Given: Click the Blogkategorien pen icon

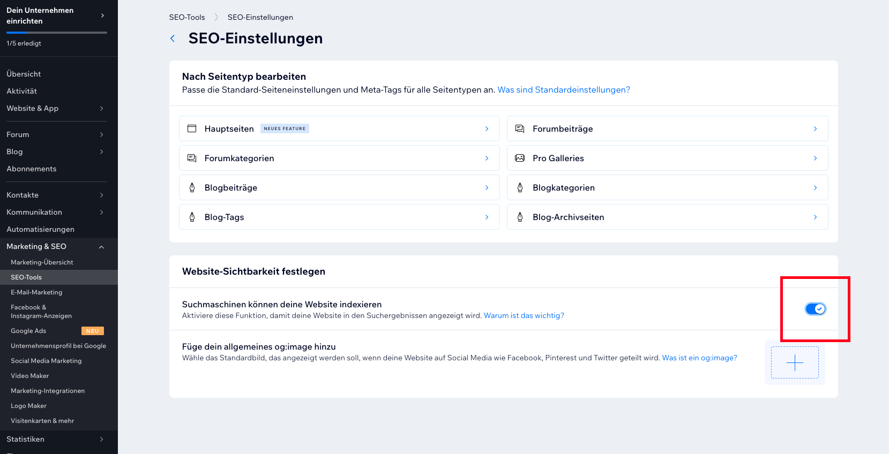Looking at the screenshot, I should coord(520,187).
